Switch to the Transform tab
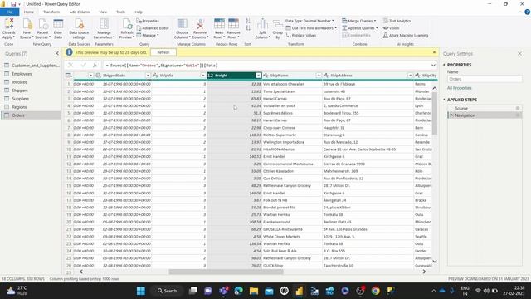Image resolution: width=531 pixels, height=299 pixels. pyautogui.click(x=51, y=12)
